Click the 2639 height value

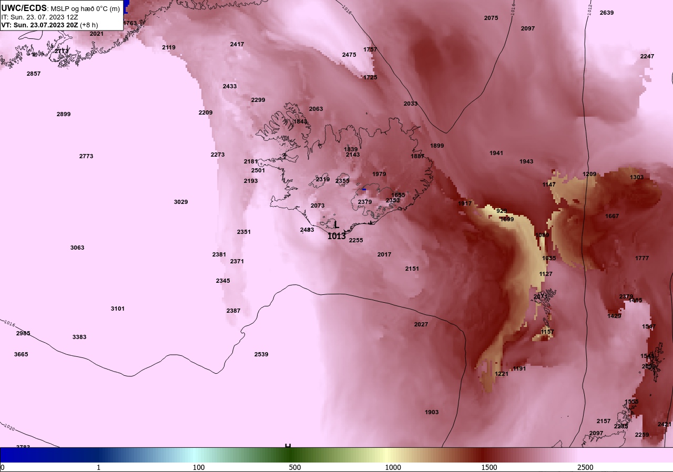point(607,13)
